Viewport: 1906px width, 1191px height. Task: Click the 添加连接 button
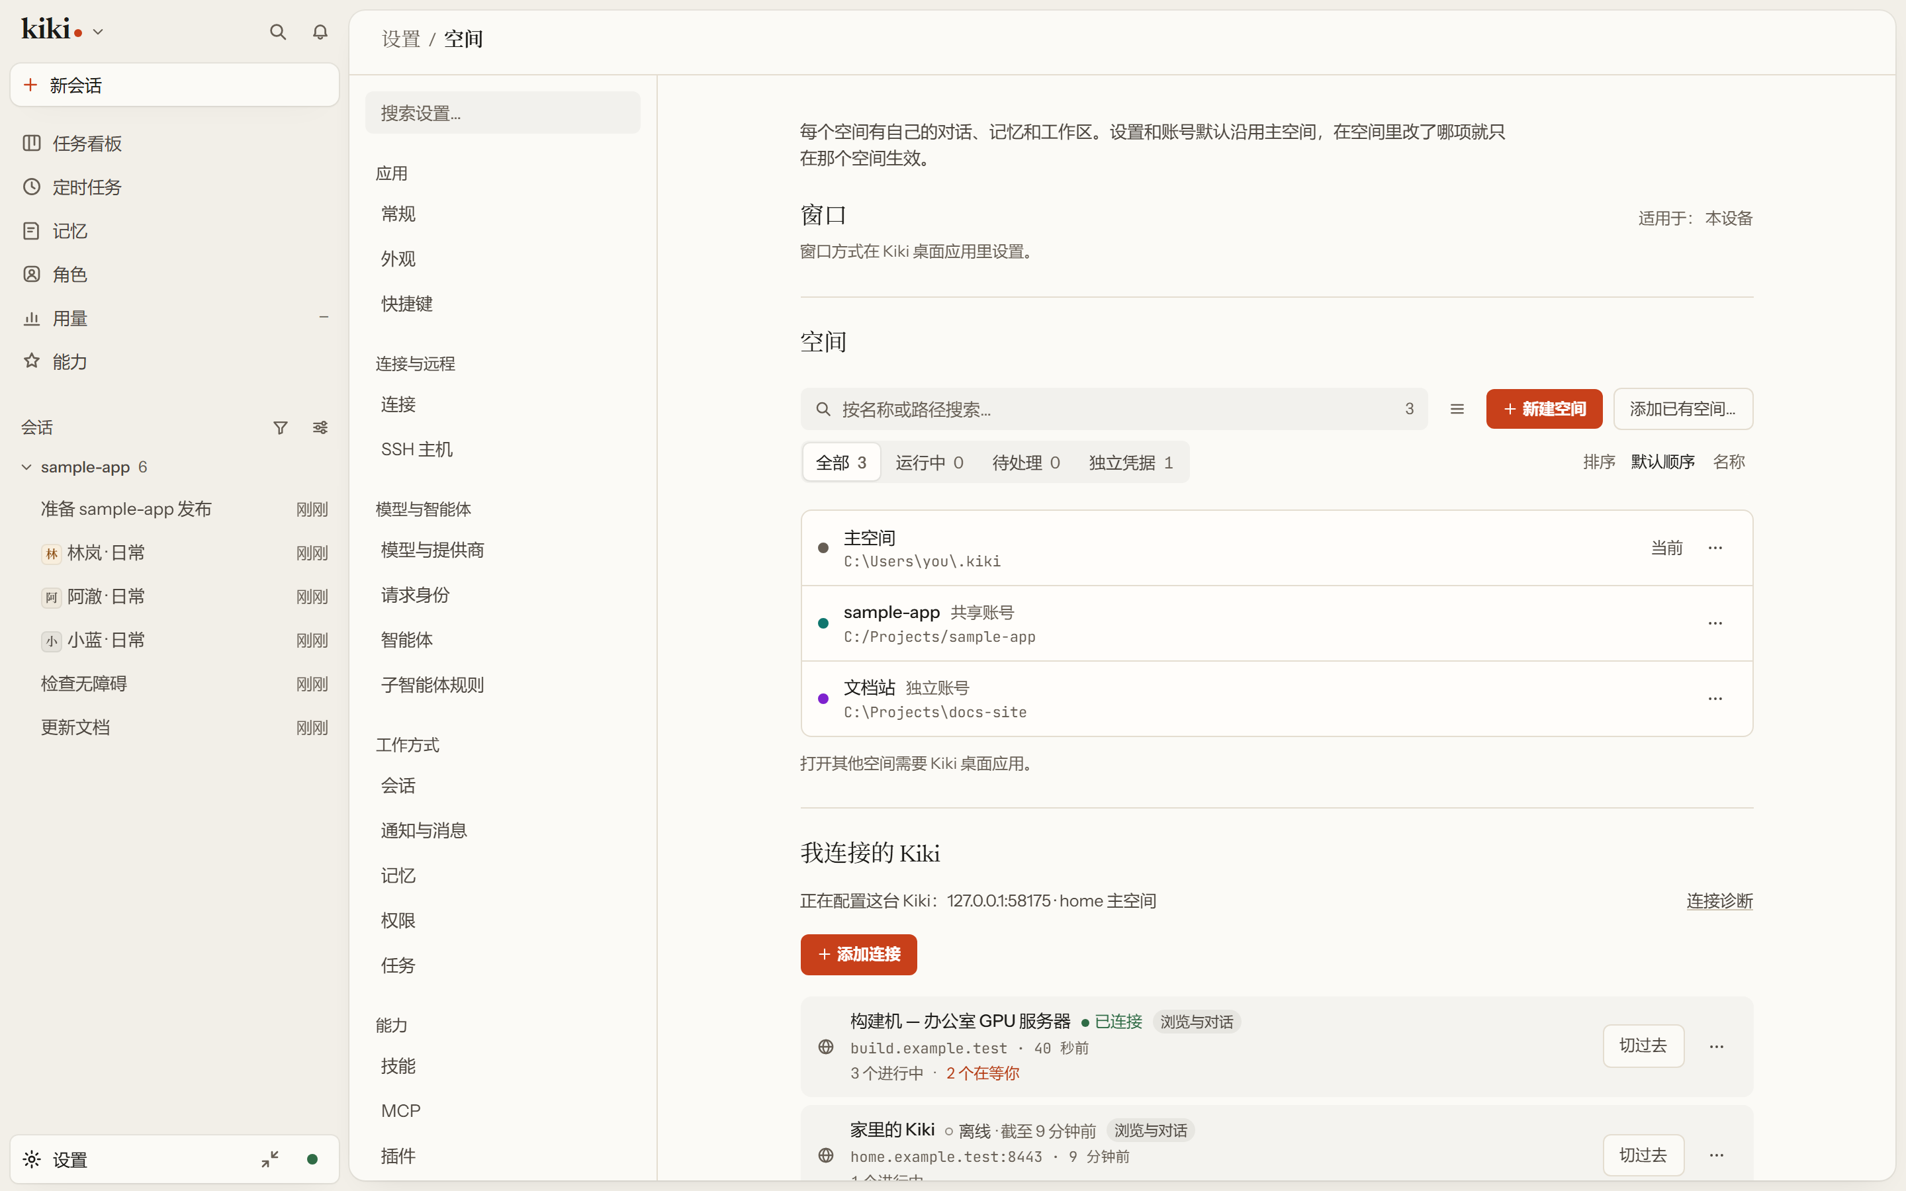click(x=858, y=955)
